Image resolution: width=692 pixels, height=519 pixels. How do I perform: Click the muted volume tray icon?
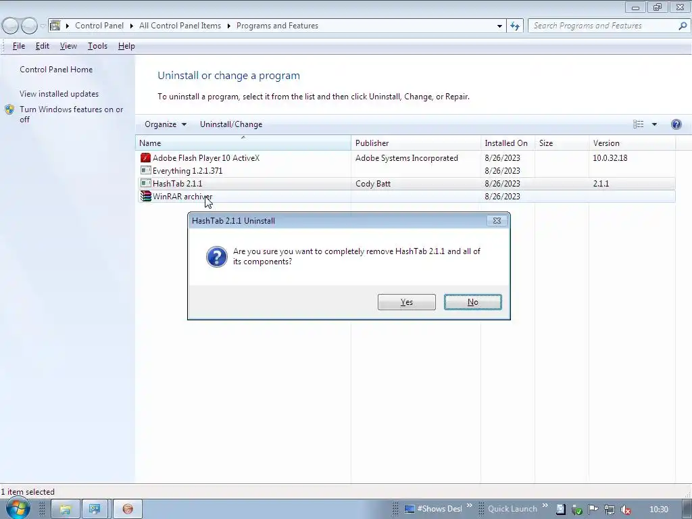click(x=625, y=510)
